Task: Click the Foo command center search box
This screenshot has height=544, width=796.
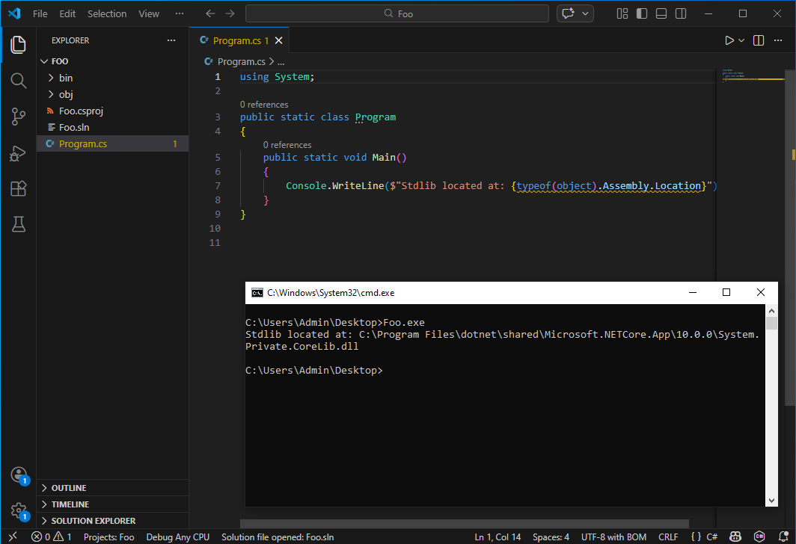Action: tap(398, 13)
